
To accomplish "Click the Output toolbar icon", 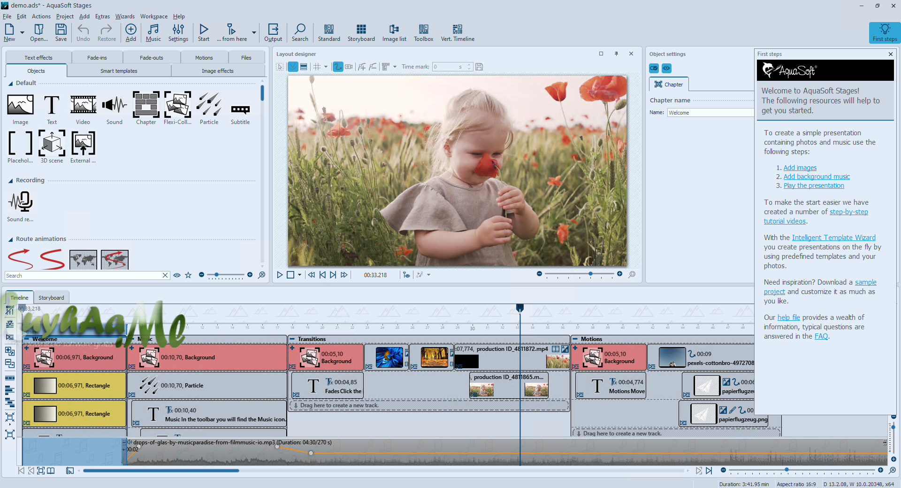I will (x=273, y=32).
